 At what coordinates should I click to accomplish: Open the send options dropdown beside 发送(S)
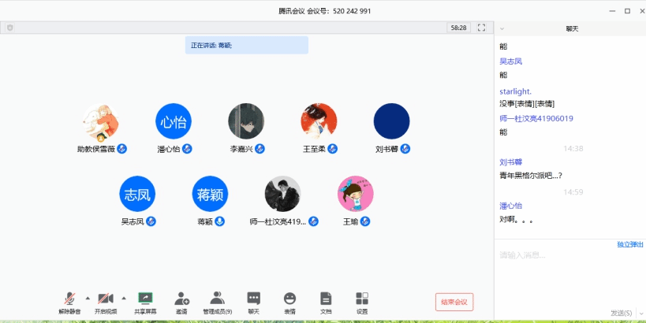[x=638, y=314]
